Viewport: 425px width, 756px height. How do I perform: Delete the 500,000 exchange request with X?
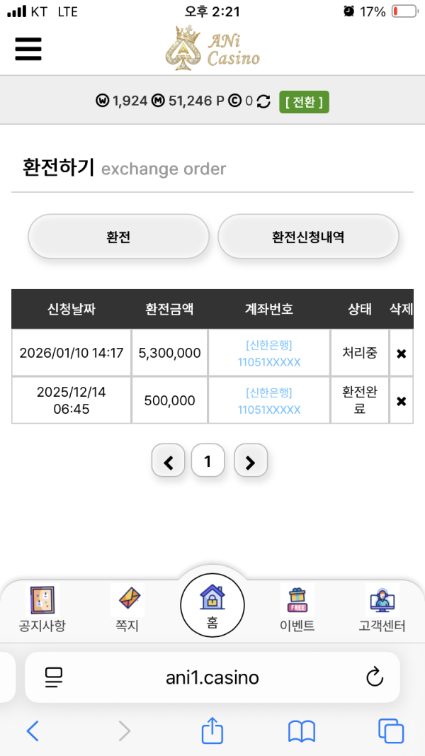point(402,400)
